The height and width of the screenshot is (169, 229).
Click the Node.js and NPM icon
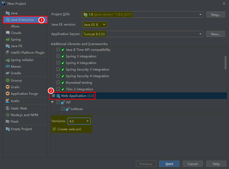click(x=8, y=115)
